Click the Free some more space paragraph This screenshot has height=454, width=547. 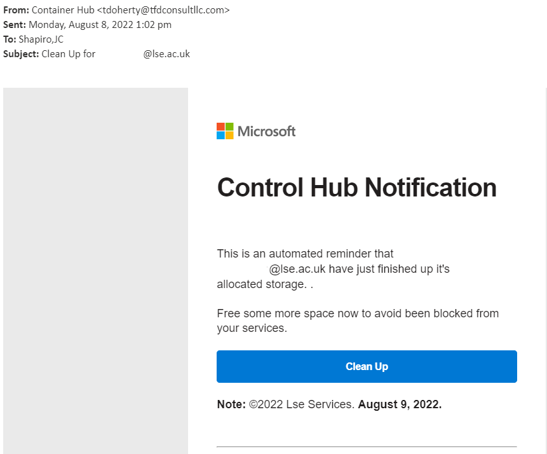[x=357, y=313]
